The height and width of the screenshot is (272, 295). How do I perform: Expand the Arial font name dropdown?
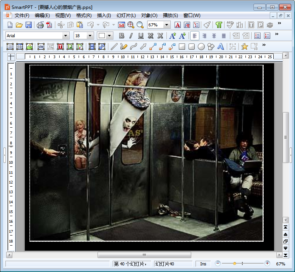click(66, 36)
